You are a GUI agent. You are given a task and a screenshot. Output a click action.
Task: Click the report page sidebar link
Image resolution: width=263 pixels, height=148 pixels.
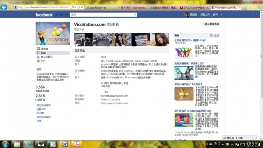44,117
